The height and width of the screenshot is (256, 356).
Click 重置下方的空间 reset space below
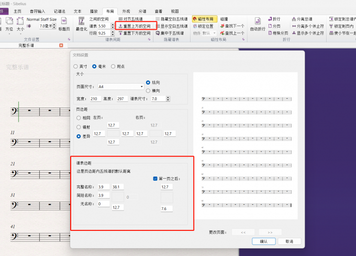coord(135,33)
